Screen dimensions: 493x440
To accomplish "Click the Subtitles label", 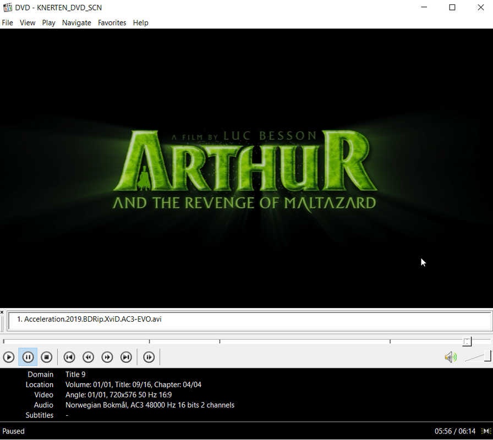I will (x=40, y=415).
